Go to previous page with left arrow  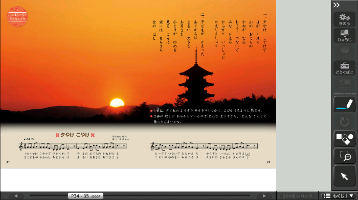(16, 196)
